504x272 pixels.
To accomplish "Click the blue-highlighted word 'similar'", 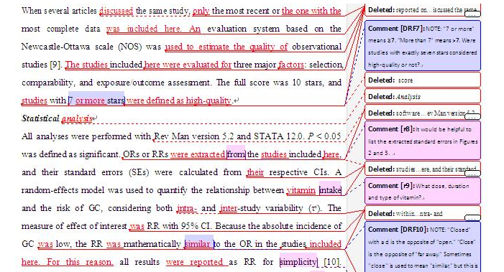I will 198,244.
